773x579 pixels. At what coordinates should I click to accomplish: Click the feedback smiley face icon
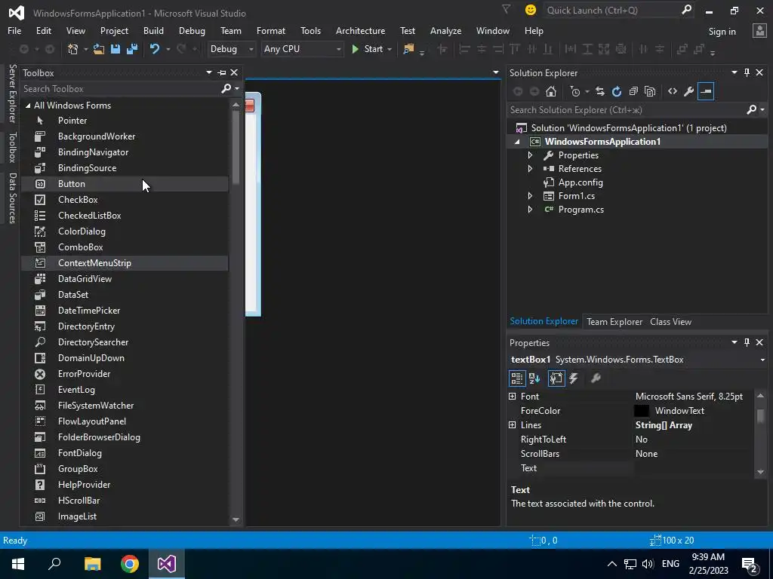pos(531,10)
